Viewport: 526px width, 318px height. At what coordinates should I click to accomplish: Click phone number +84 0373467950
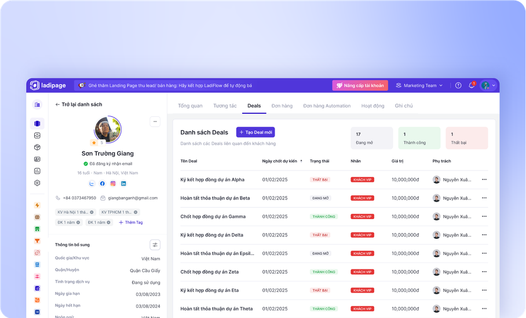point(79,198)
